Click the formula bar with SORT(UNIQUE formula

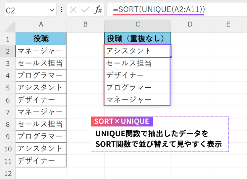tap(177, 10)
